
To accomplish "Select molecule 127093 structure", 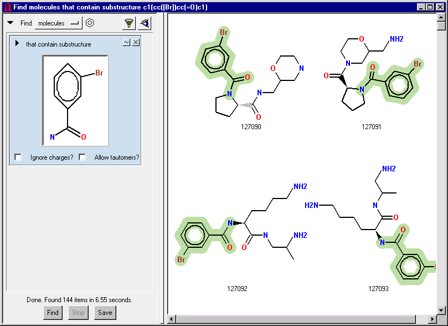I will tap(370, 225).
